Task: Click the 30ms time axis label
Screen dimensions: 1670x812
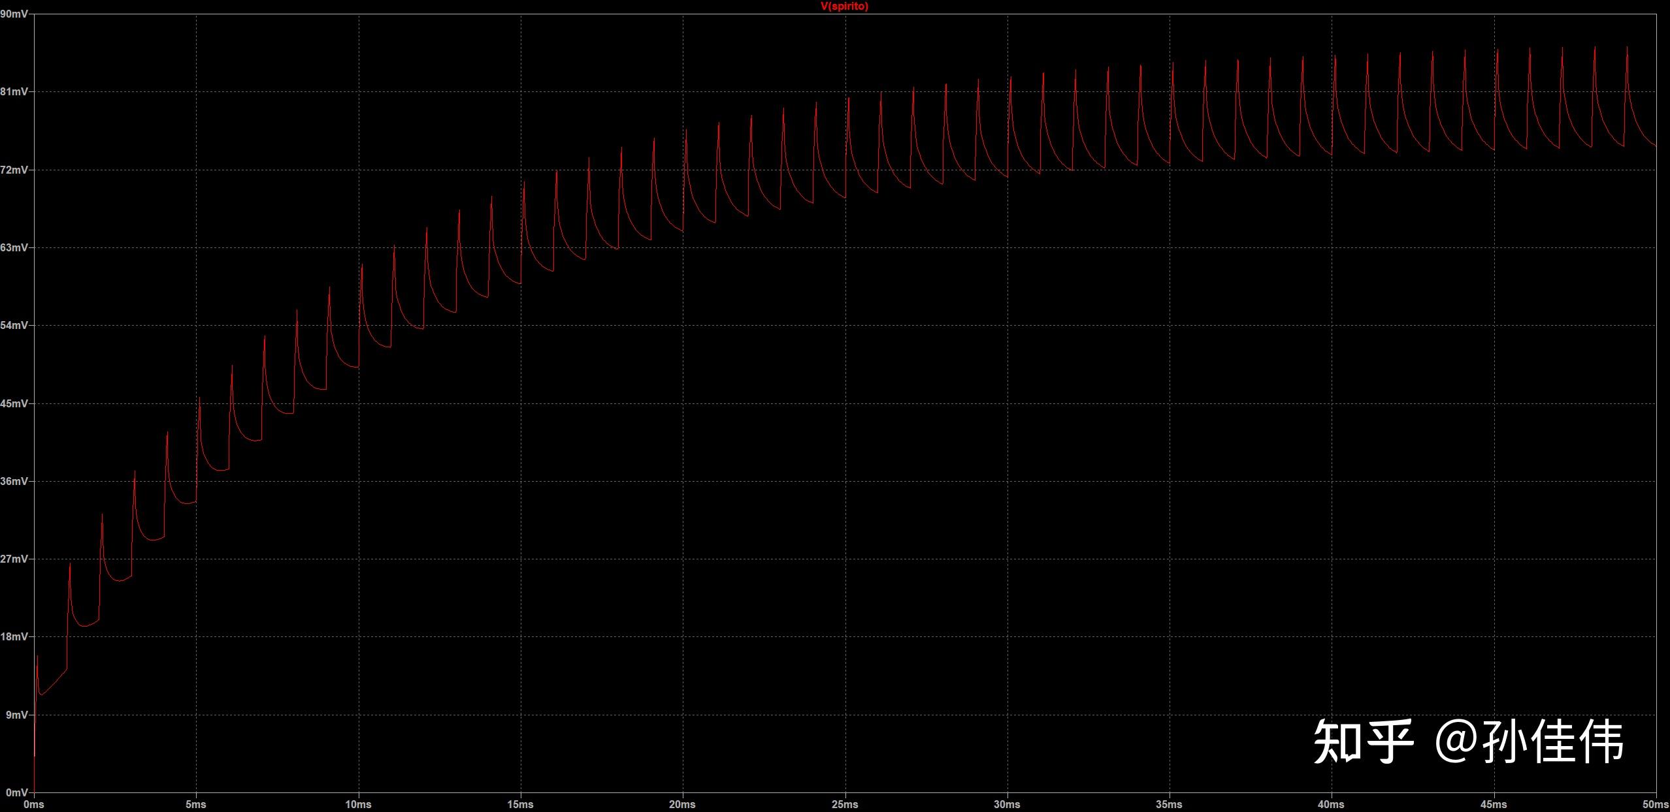Action: 1007,804
